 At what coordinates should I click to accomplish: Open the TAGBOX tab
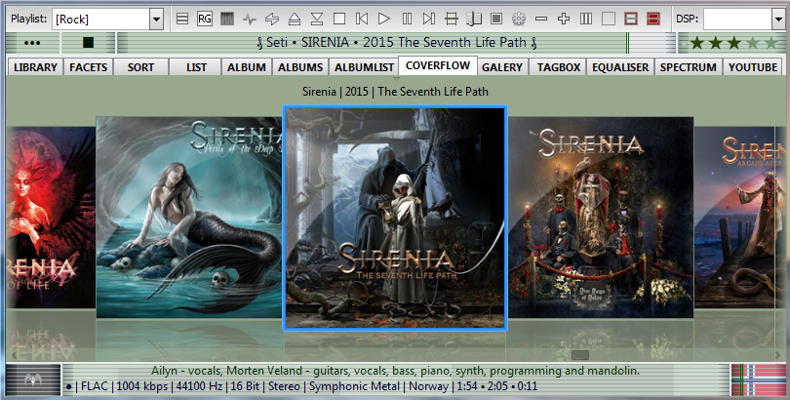click(558, 67)
